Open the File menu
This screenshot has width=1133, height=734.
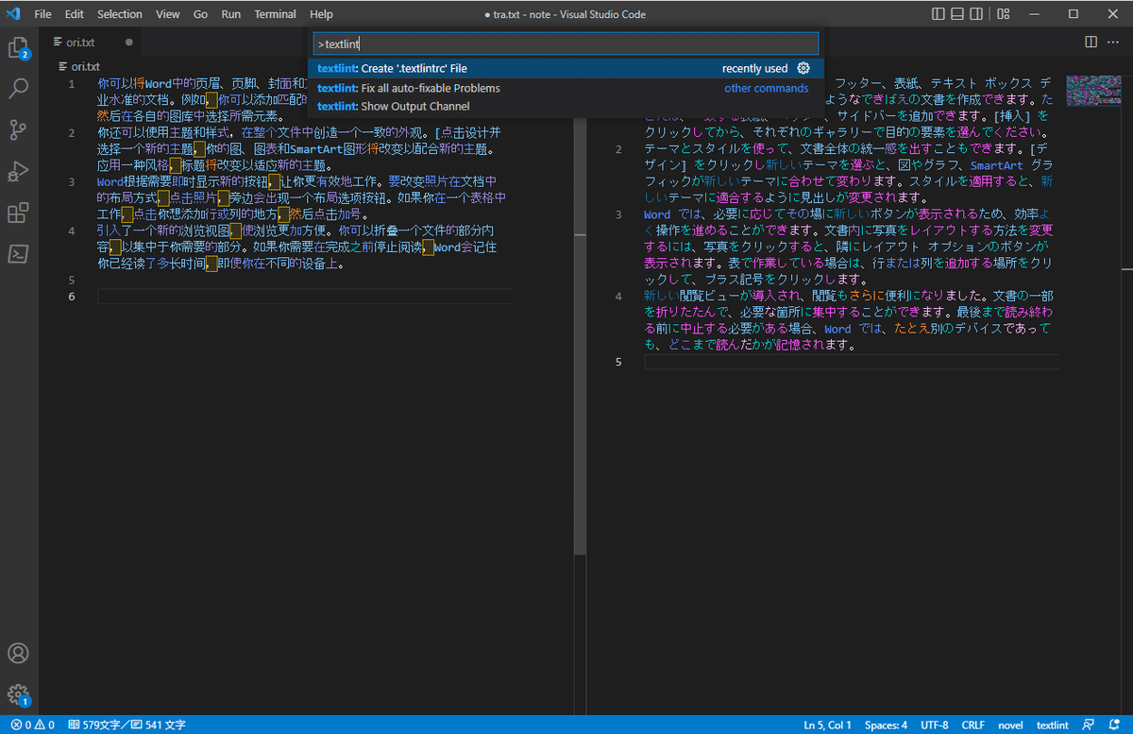[x=42, y=14]
